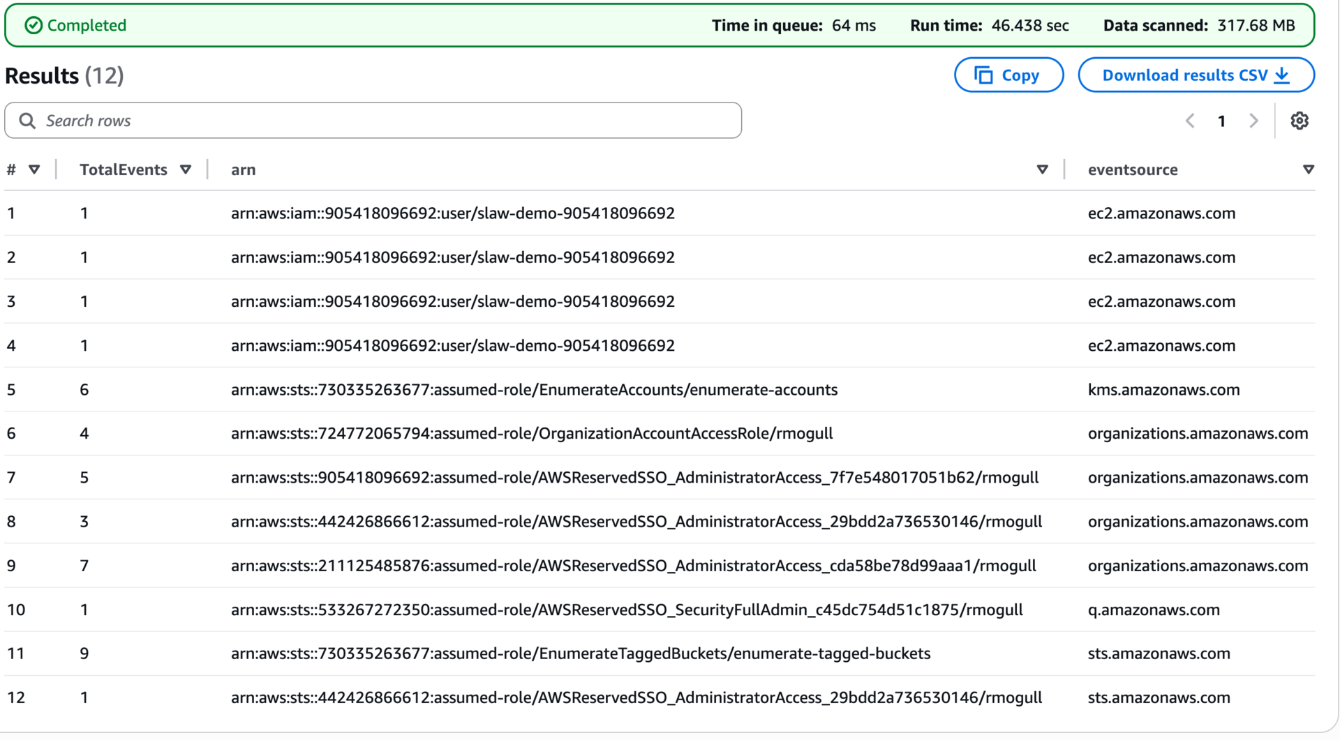This screenshot has width=1340, height=740.
Task: Click sts.amazonaws.com in row 11
Action: 1159,654
